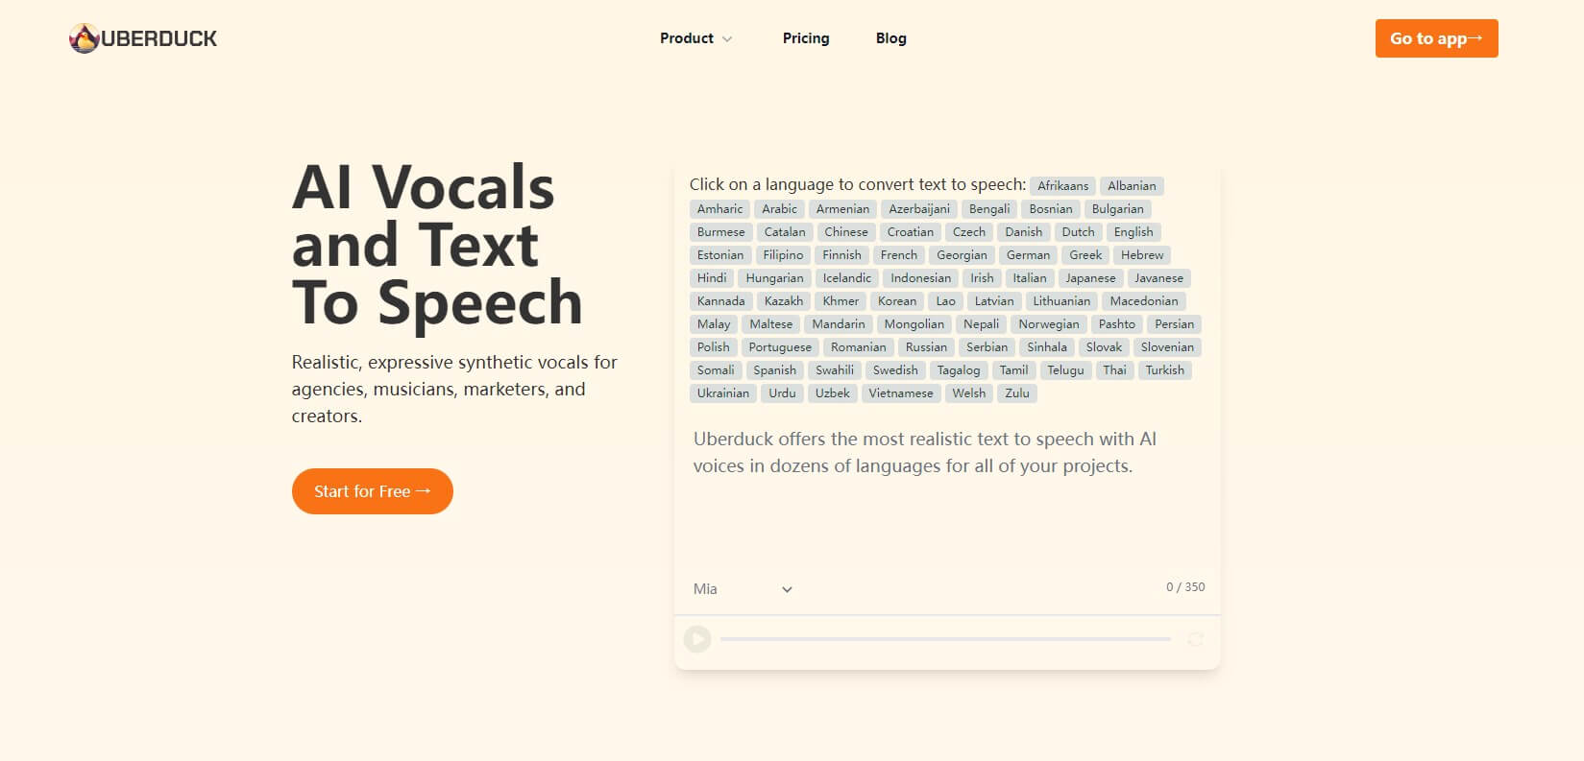Choose the Amharic language tag
This screenshot has width=1584, height=761.
pyautogui.click(x=719, y=209)
